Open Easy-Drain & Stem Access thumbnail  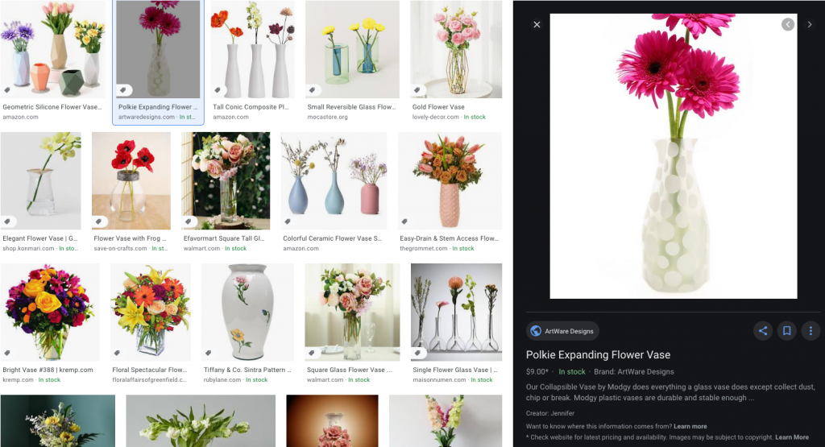click(450, 180)
